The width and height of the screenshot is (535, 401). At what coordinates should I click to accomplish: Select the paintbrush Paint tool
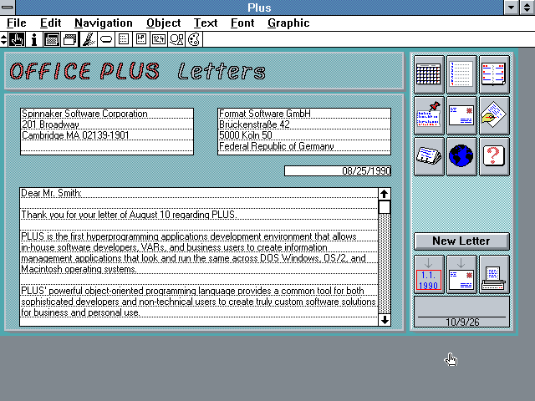point(89,39)
